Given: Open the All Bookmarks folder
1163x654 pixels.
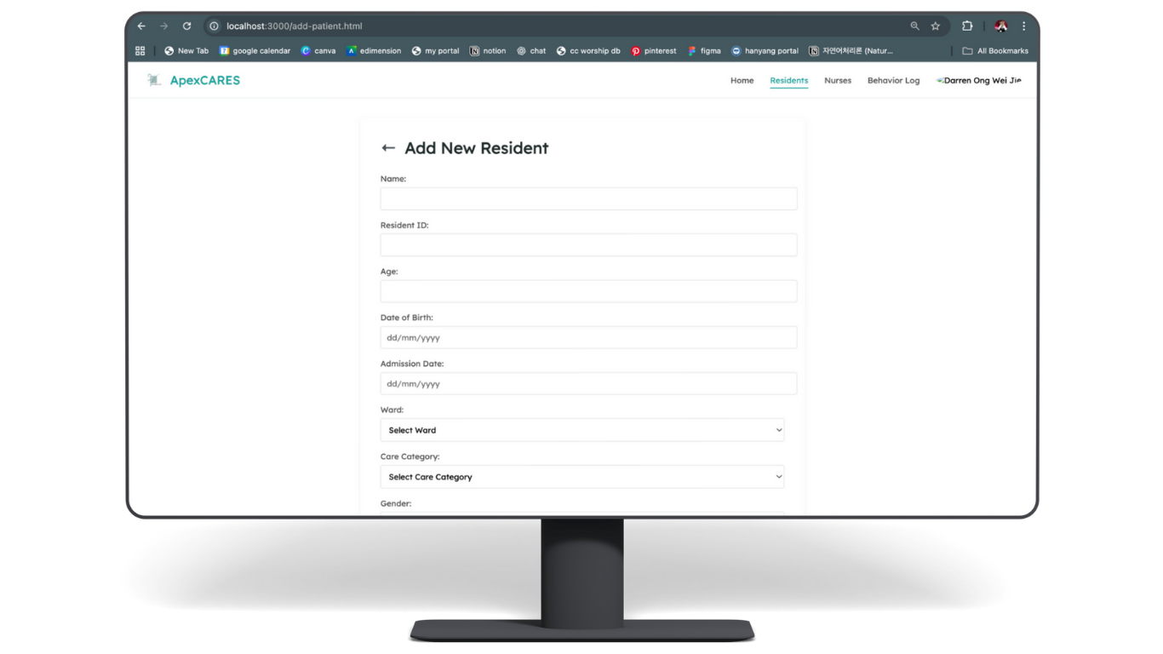Looking at the screenshot, I should click(x=994, y=51).
